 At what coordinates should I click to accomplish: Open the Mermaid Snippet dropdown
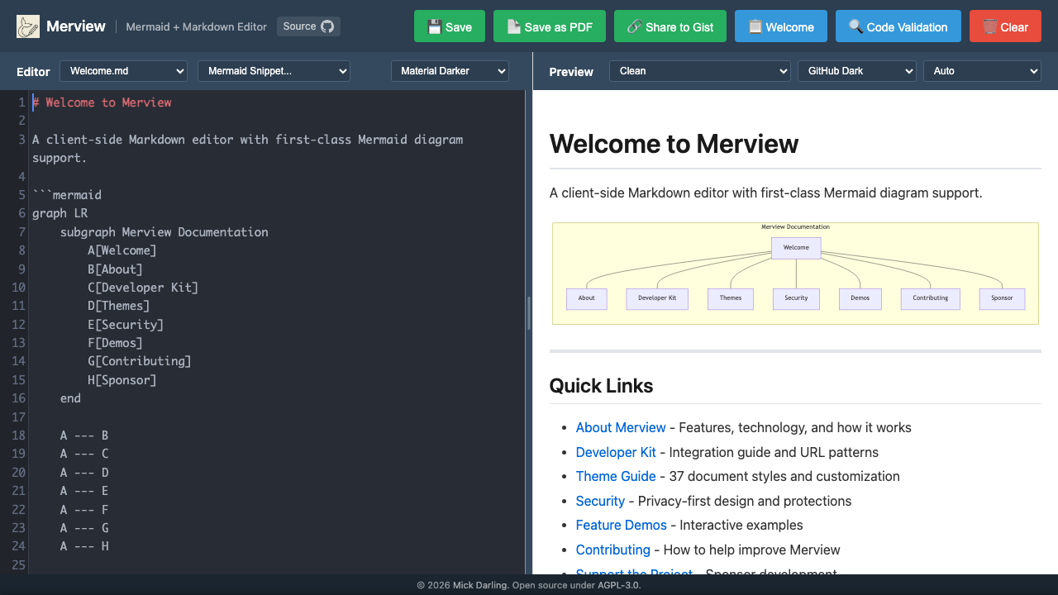pos(274,71)
